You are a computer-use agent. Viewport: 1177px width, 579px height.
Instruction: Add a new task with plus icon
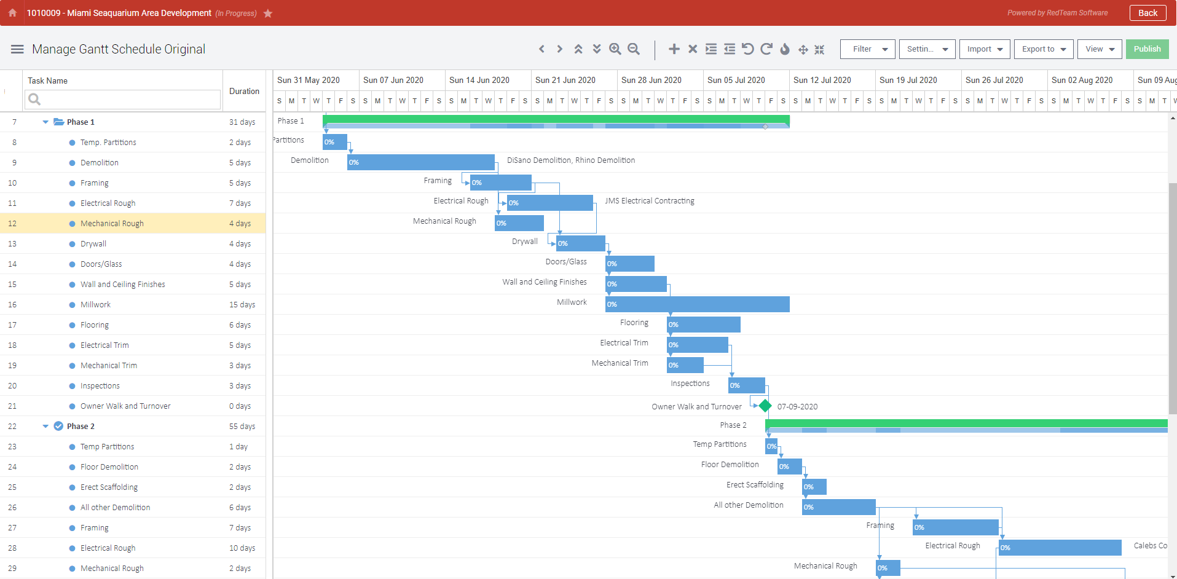[674, 49]
